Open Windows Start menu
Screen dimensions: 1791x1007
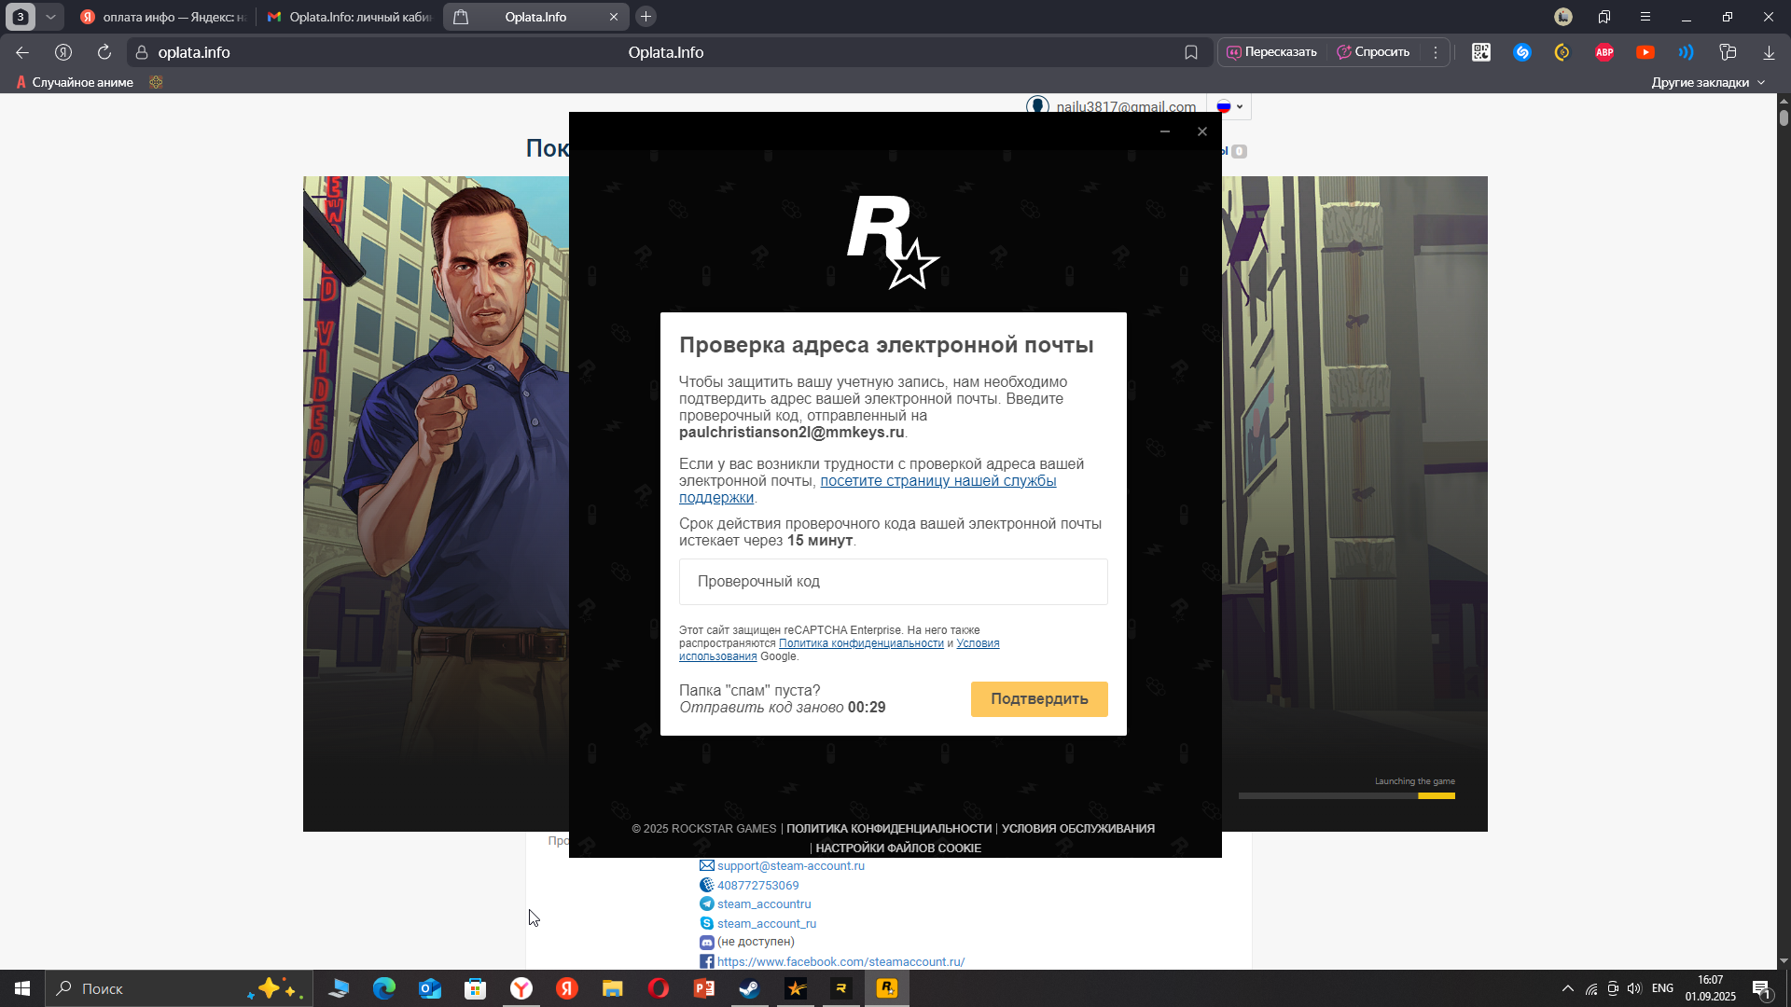coord(22,988)
